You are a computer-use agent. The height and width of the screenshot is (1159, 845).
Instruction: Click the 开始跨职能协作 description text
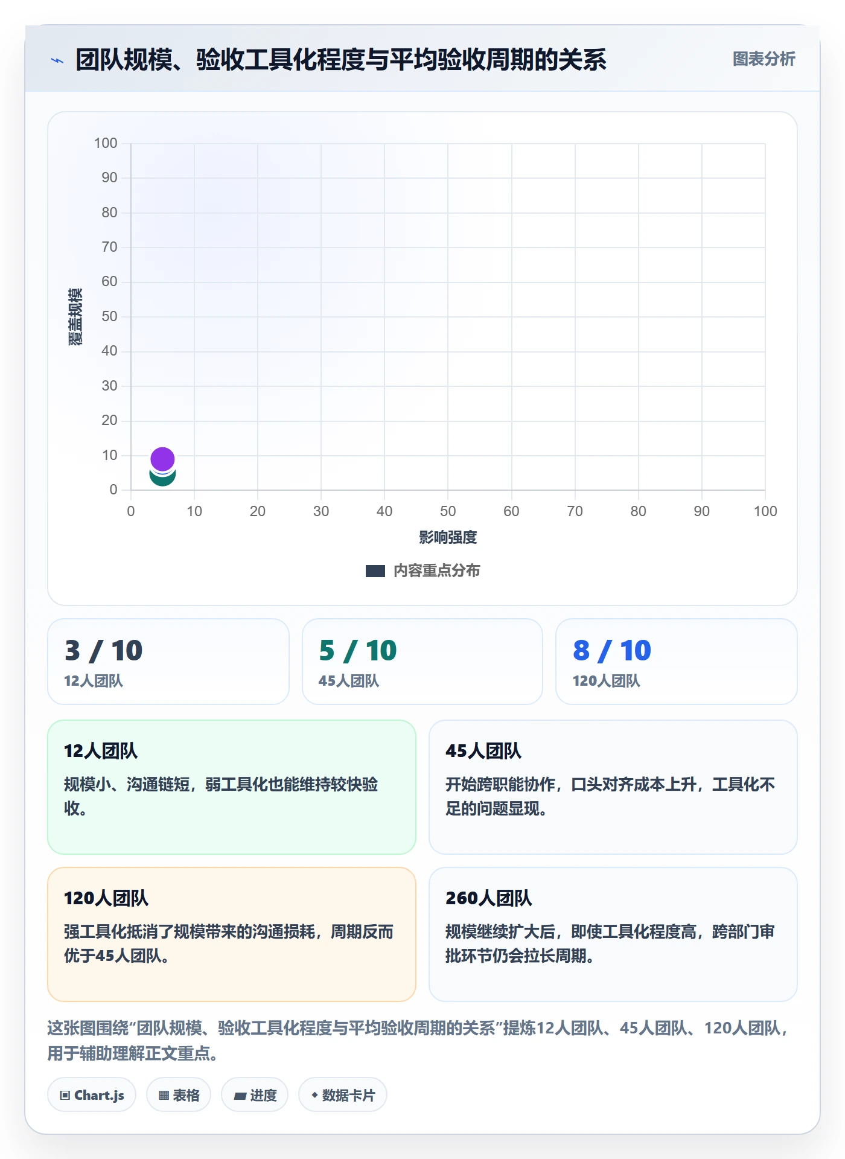tap(610, 796)
